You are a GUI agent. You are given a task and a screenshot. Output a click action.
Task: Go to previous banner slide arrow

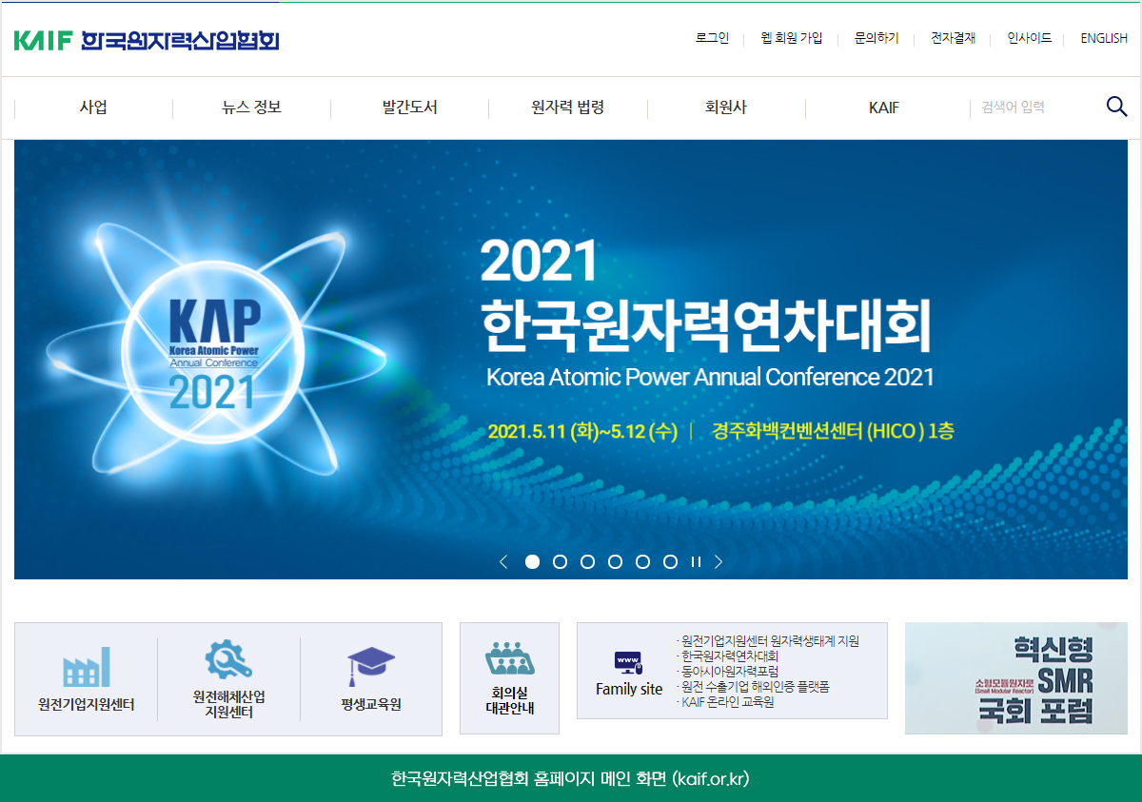coord(503,562)
